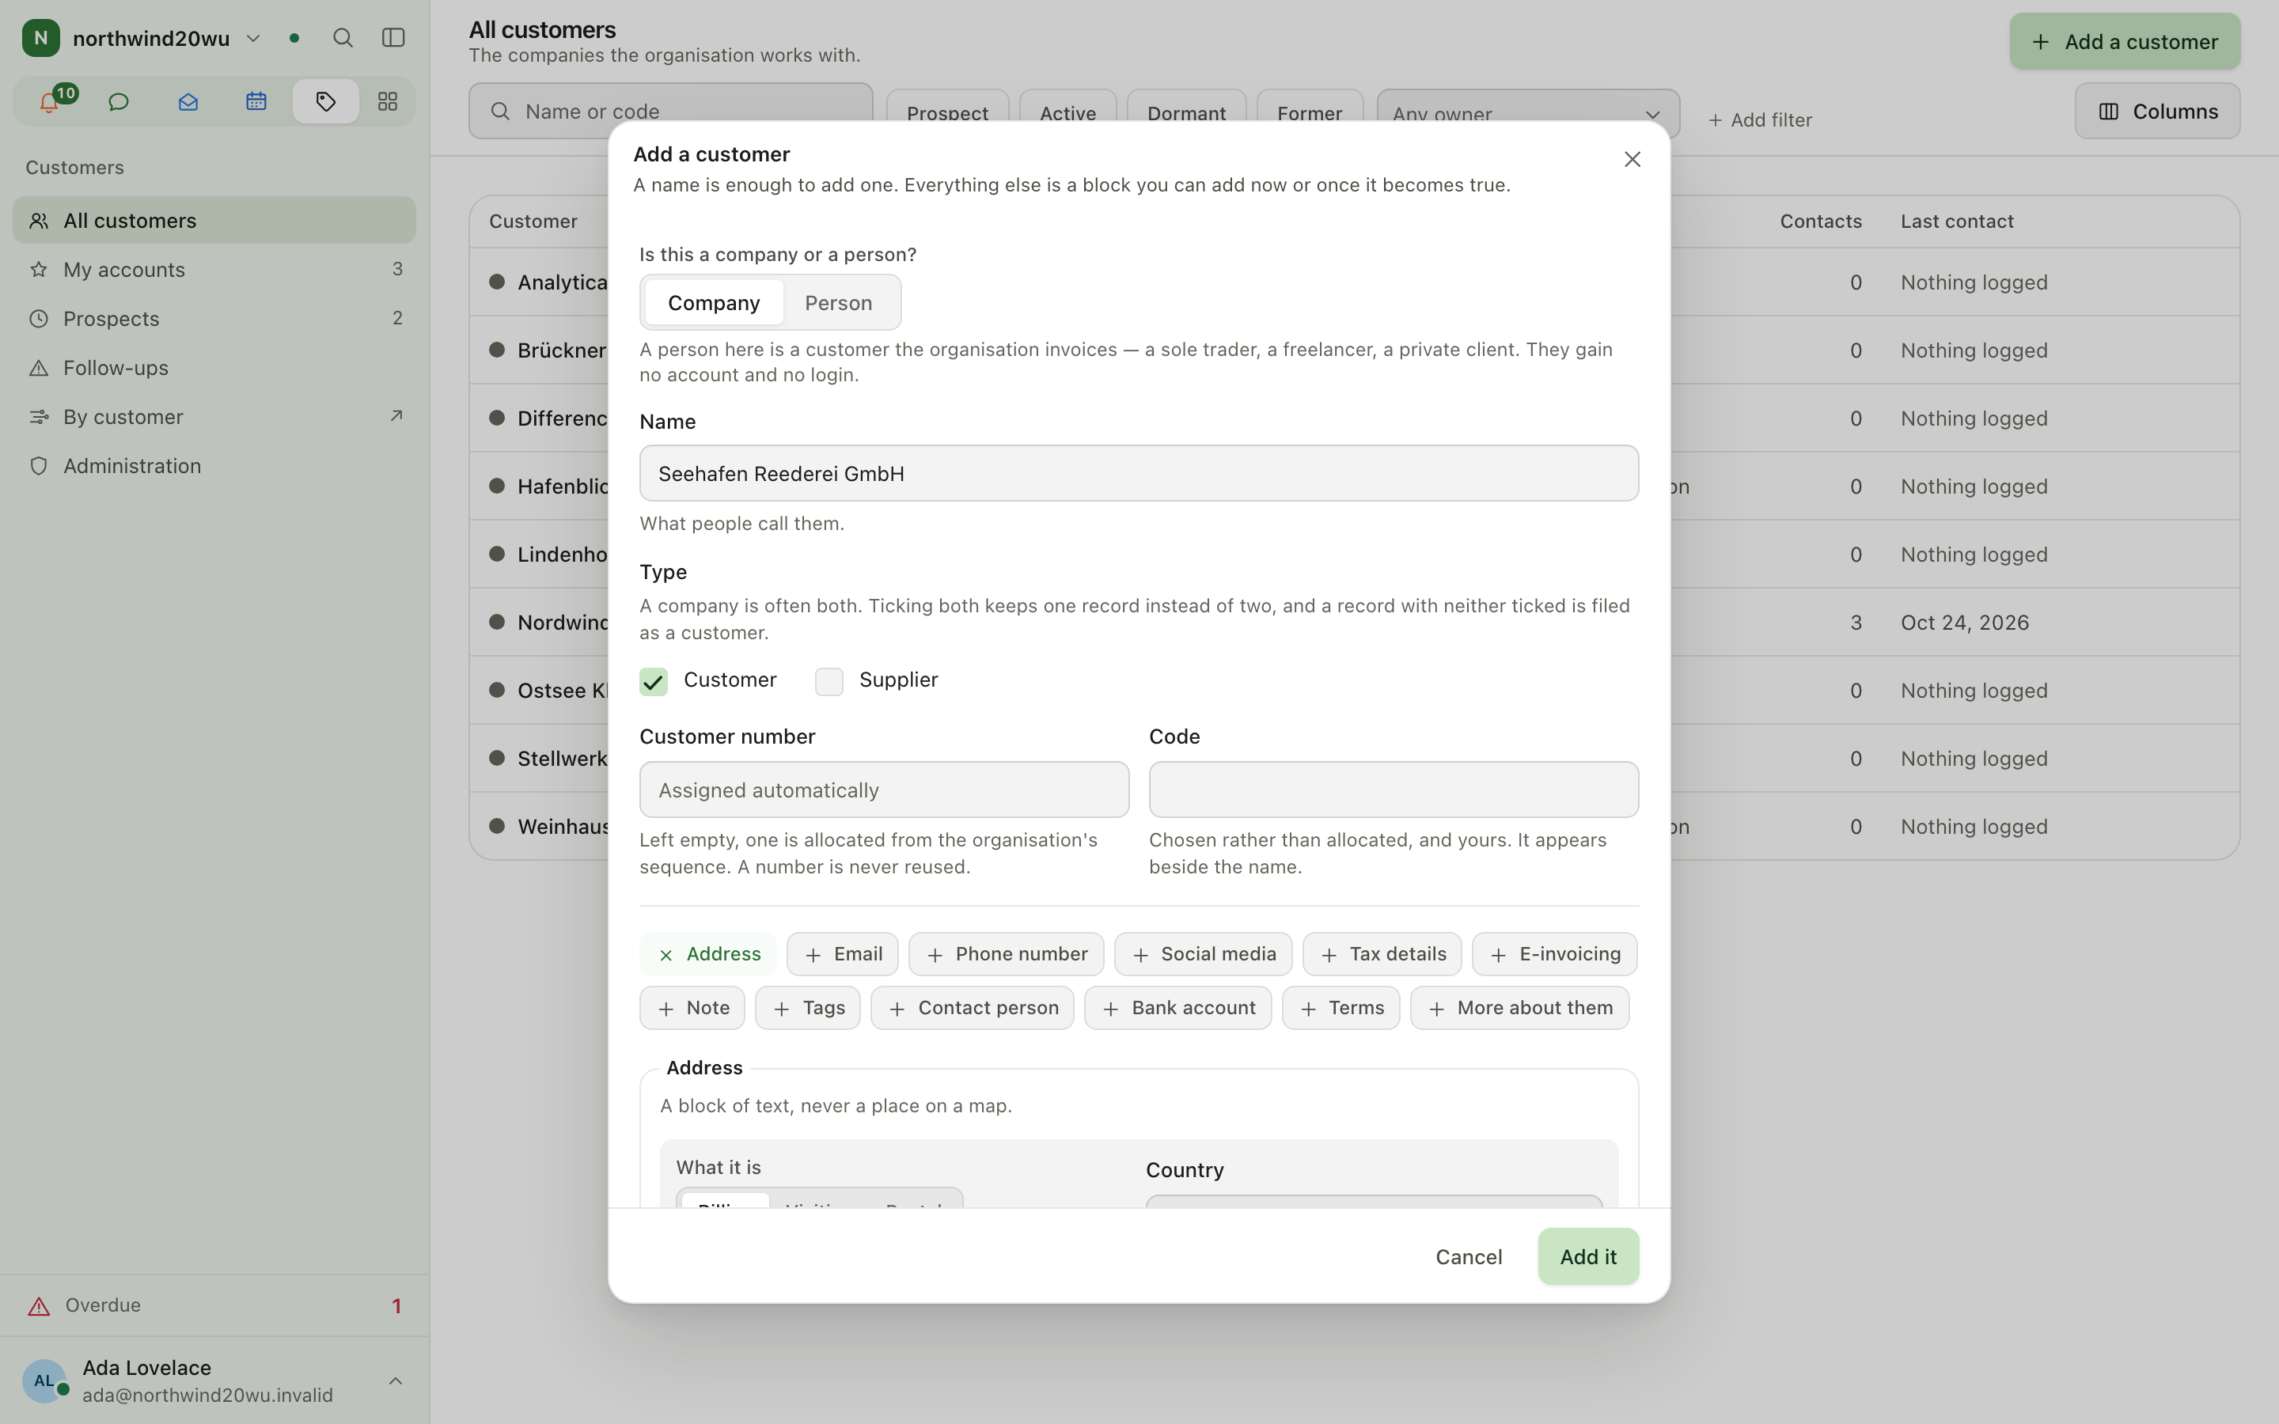Tick the Supplier checkbox
The width and height of the screenshot is (2279, 1424).
(829, 681)
